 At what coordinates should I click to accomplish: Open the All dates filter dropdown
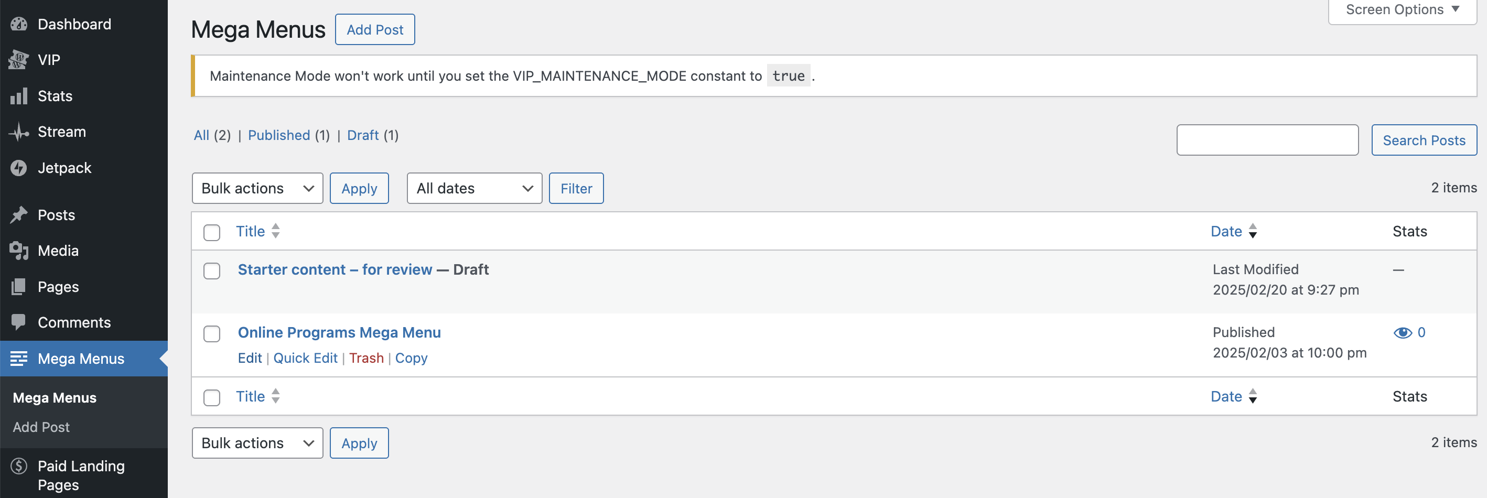474,188
